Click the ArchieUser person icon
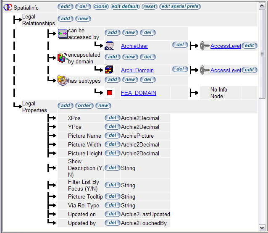The height and width of the screenshot is (233, 268). 110,46
